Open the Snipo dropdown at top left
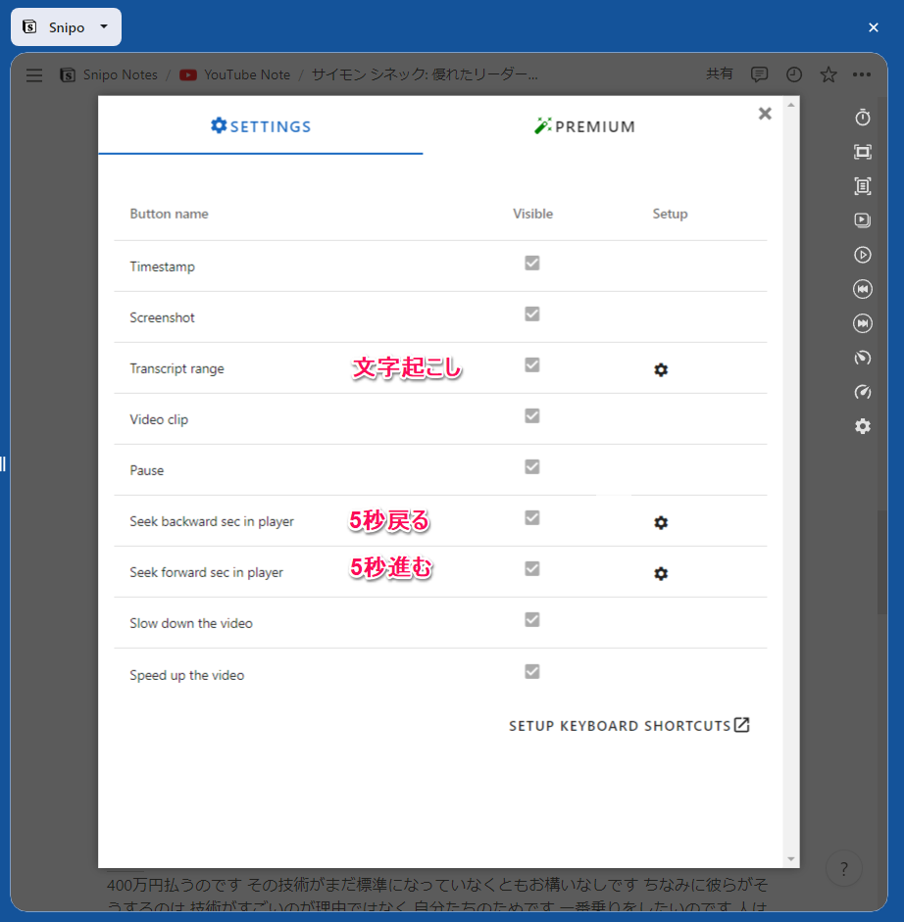 pos(66,27)
